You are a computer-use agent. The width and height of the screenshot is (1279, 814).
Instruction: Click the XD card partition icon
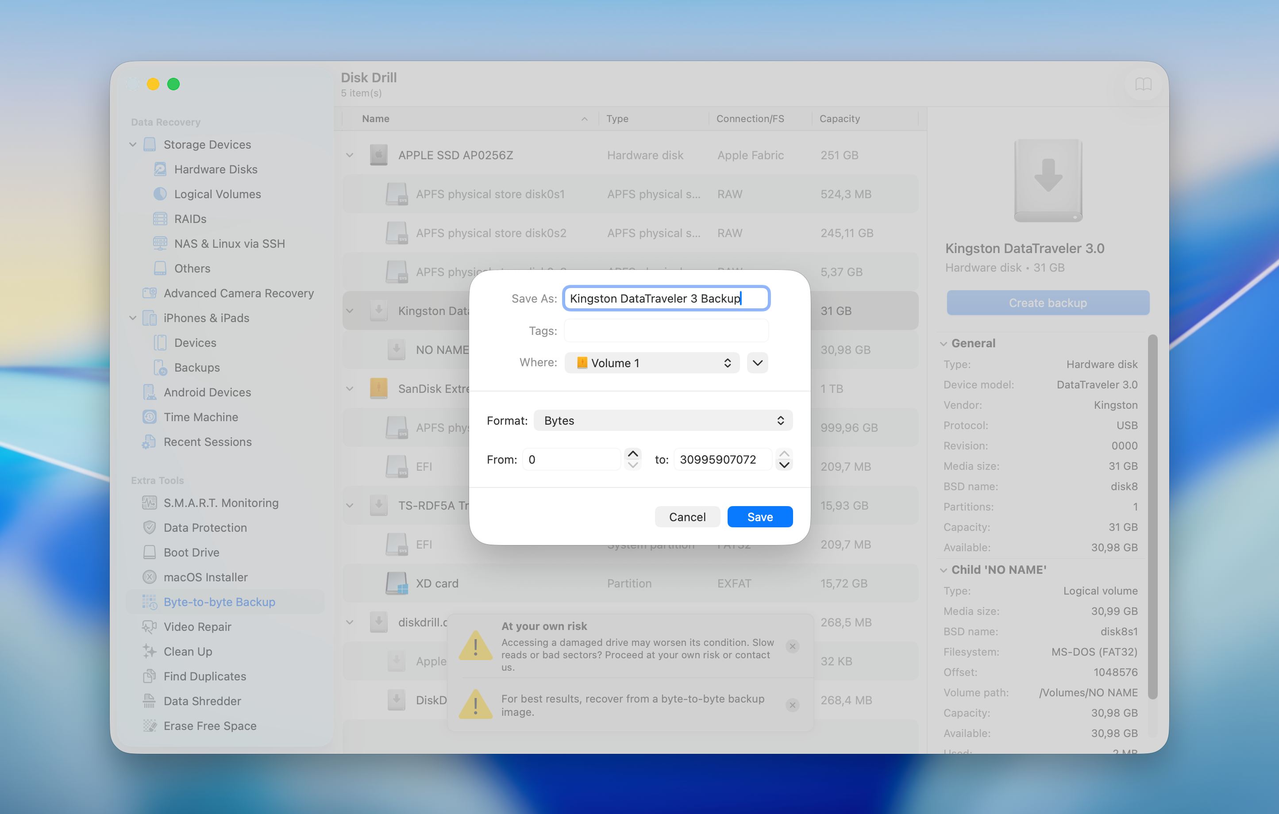coord(396,583)
